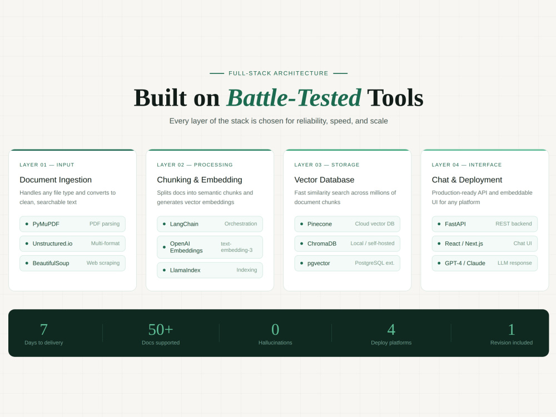Click the 50+ Docs supported stat
The width and height of the screenshot is (556, 417).
[161, 333]
